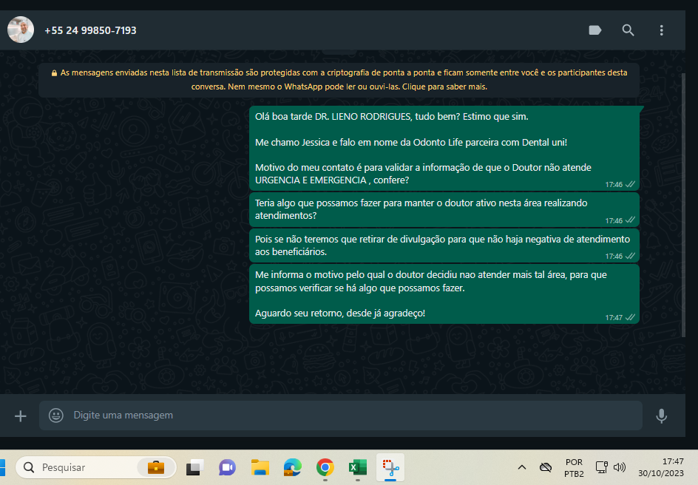Viewport: 698px width, 485px height.
Task: Click the microphone voice message icon
Action: [662, 416]
